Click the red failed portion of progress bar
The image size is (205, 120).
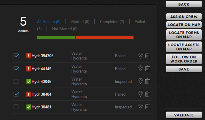[104, 38]
